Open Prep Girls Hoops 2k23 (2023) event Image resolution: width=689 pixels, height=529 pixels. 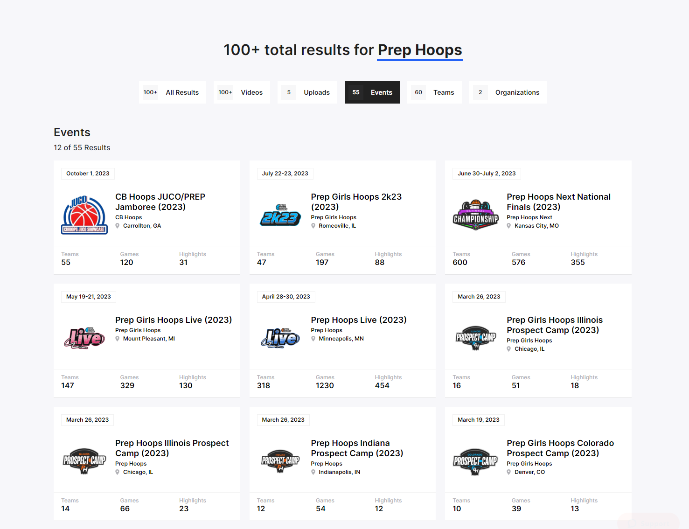click(x=356, y=202)
